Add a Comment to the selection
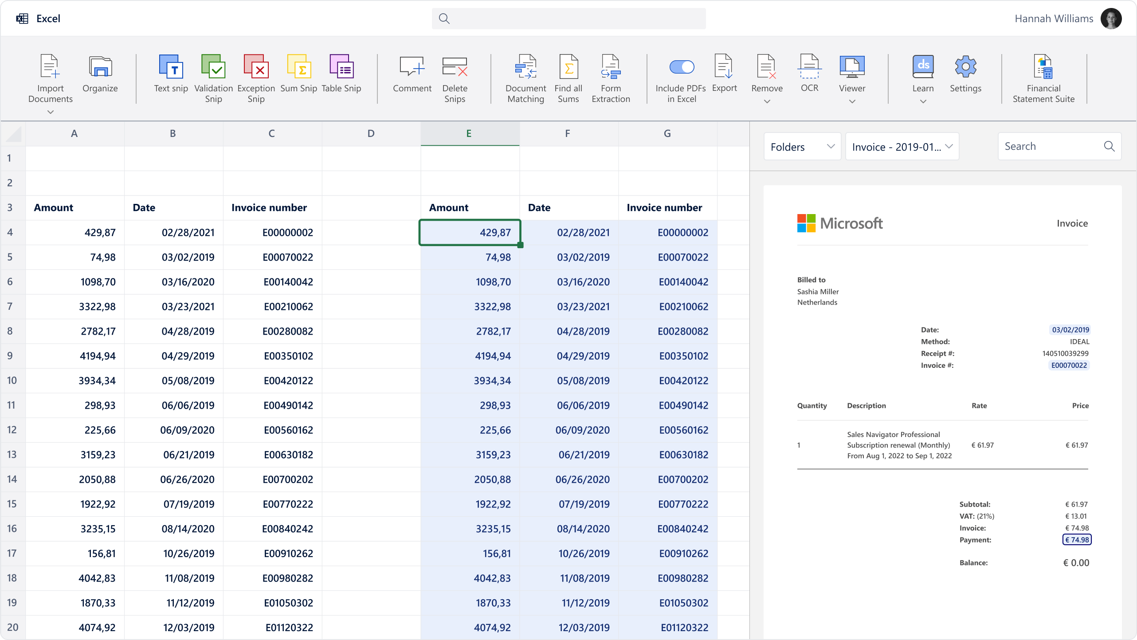1137x640 pixels. [x=412, y=73]
